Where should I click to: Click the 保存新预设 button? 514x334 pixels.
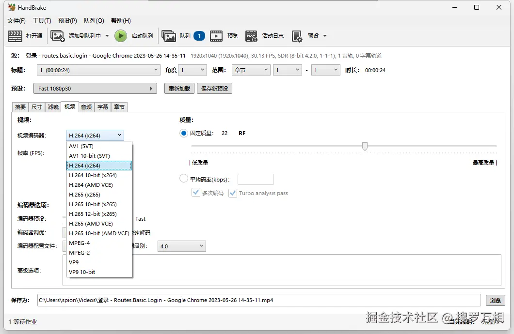point(214,88)
